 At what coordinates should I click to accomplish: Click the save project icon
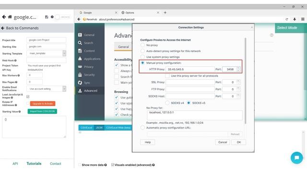pyautogui.click(x=47, y=17)
